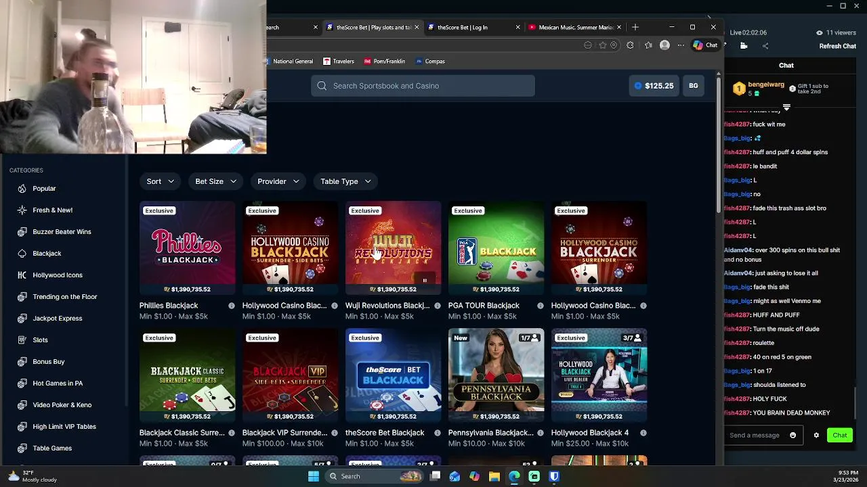867x487 pixels.
Task: Click the share icon in stream panel
Action: (x=765, y=46)
